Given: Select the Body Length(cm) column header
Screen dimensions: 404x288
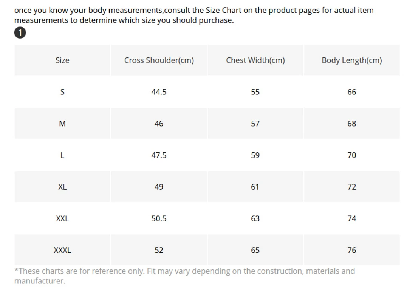Looking at the screenshot, I should (x=351, y=60).
